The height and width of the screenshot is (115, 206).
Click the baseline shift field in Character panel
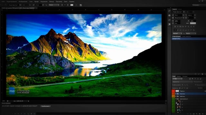tap(177, 23)
